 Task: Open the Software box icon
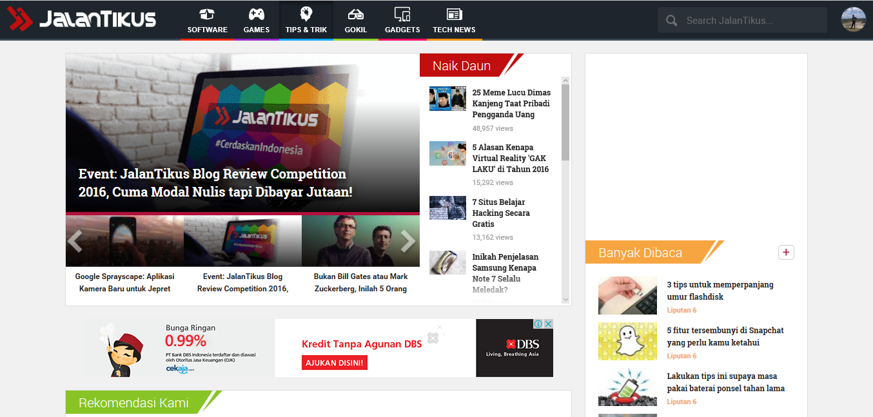207,14
